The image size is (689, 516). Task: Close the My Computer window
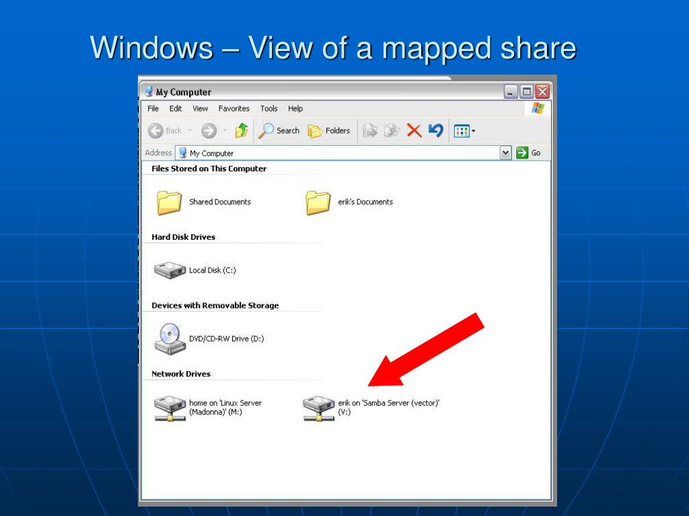[x=543, y=91]
